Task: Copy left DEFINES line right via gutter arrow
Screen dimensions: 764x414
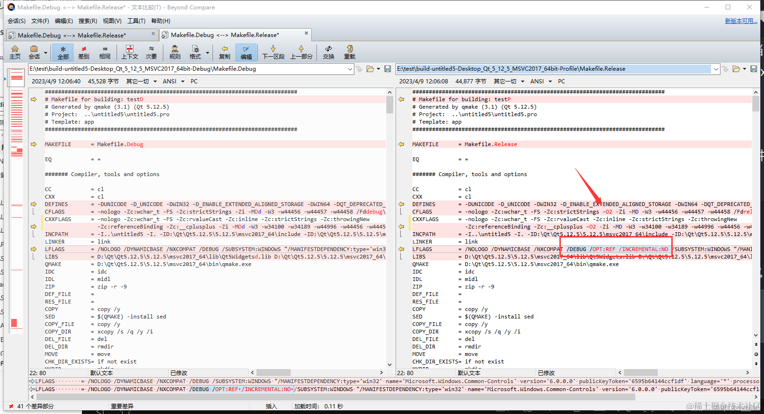Action: pos(34,204)
